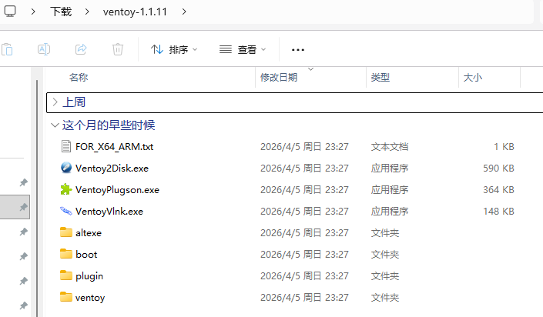Click the modified date of plugin folder
Screen dimensions: 543x317
[x=304, y=275]
